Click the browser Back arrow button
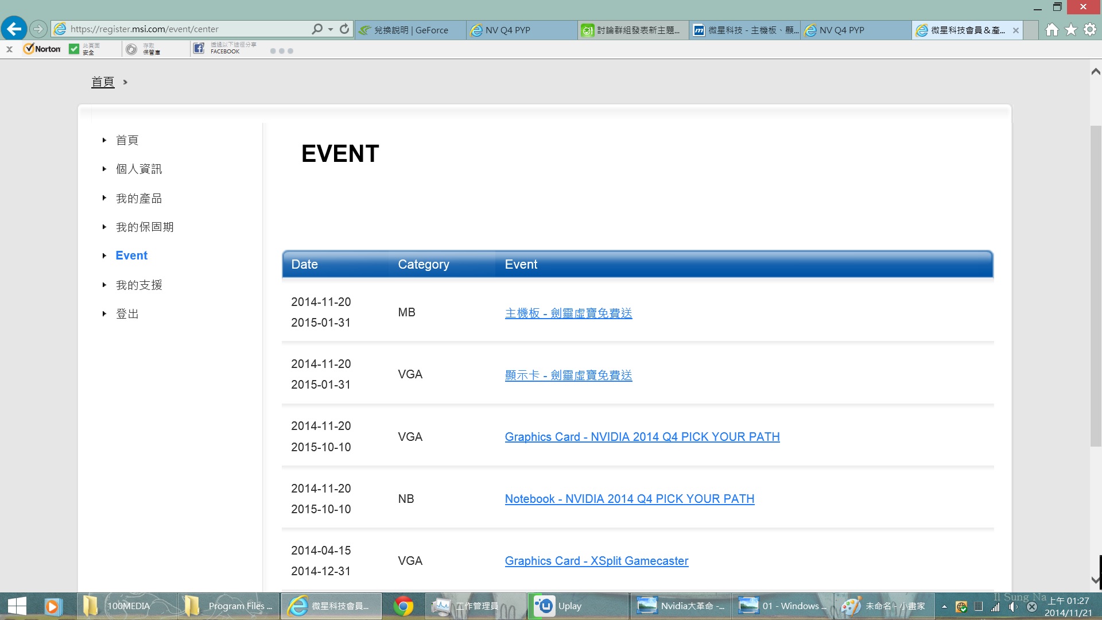This screenshot has height=620, width=1102. tap(14, 29)
